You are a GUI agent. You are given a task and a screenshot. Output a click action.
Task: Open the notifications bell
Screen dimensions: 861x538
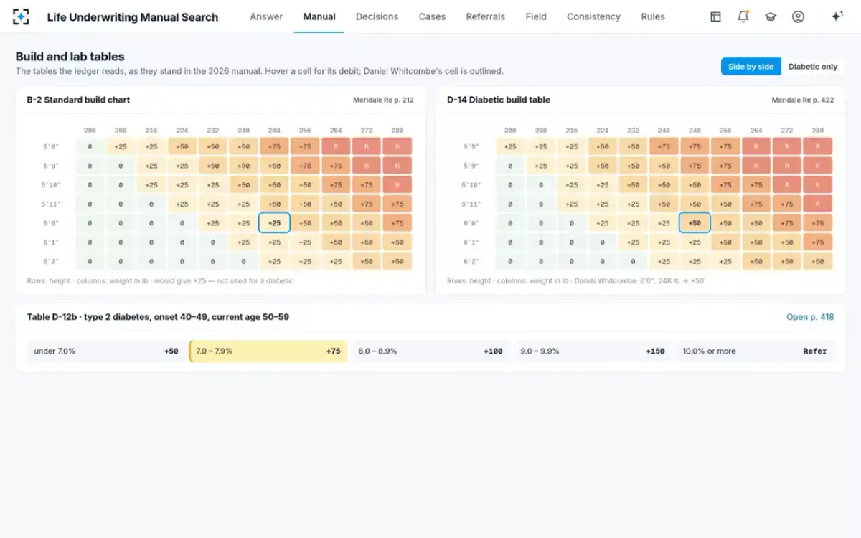click(743, 16)
